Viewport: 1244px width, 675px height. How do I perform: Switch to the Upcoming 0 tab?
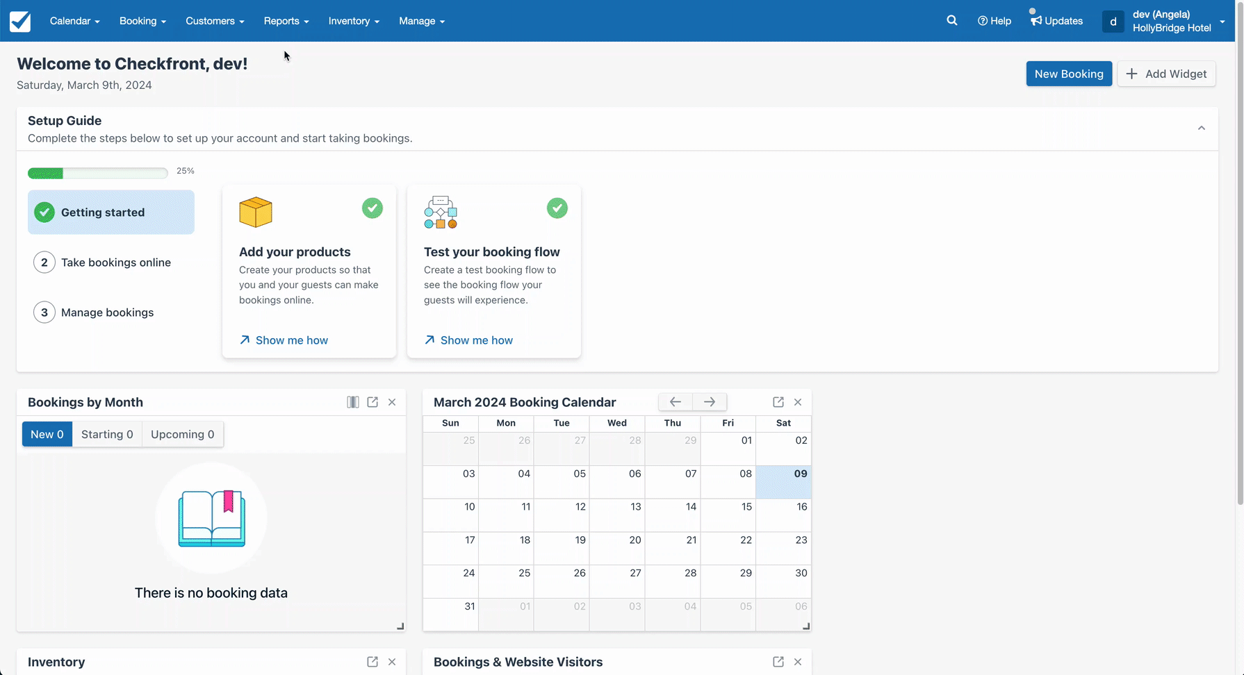pos(183,434)
